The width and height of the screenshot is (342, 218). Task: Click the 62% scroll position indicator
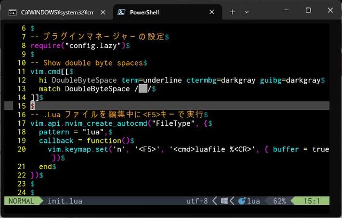pyautogui.click(x=279, y=201)
